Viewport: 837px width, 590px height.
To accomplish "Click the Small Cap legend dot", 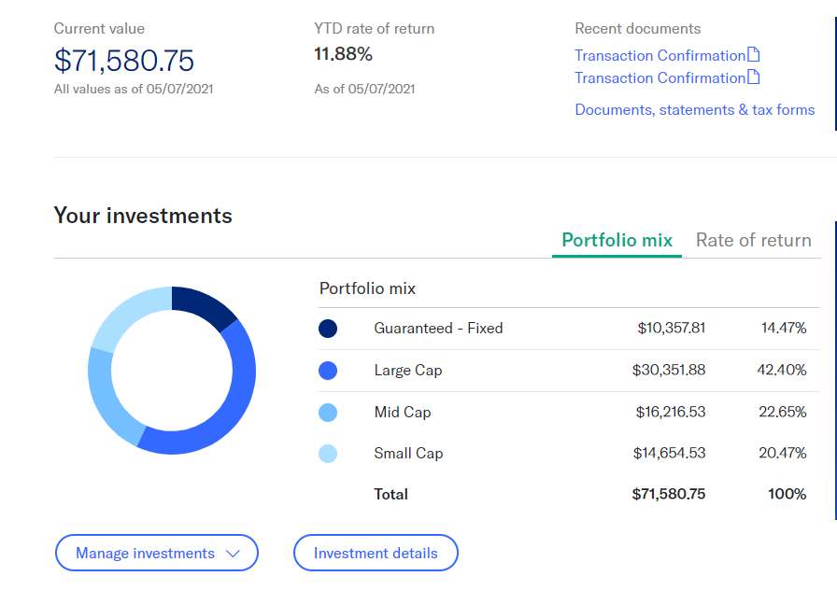I will [x=328, y=454].
